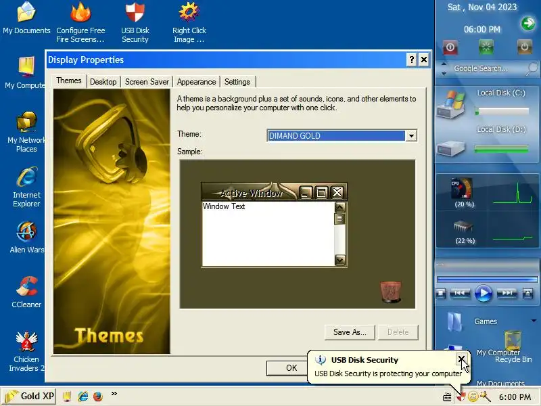Click eject button in media player
Screen dimensions: 541x406
(528, 294)
